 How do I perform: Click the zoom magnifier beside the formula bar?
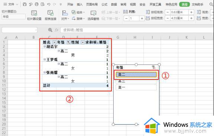point(50,30)
